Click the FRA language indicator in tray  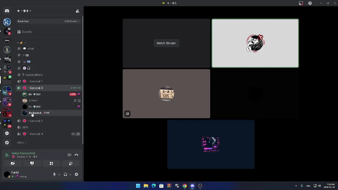coord(308,186)
